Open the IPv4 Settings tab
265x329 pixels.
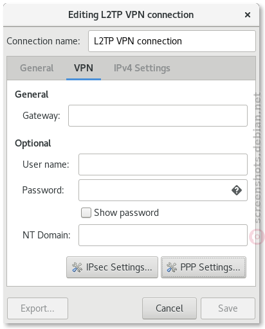[x=142, y=68]
